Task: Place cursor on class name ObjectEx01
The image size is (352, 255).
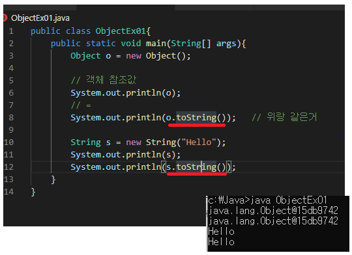Action: [x=121, y=31]
